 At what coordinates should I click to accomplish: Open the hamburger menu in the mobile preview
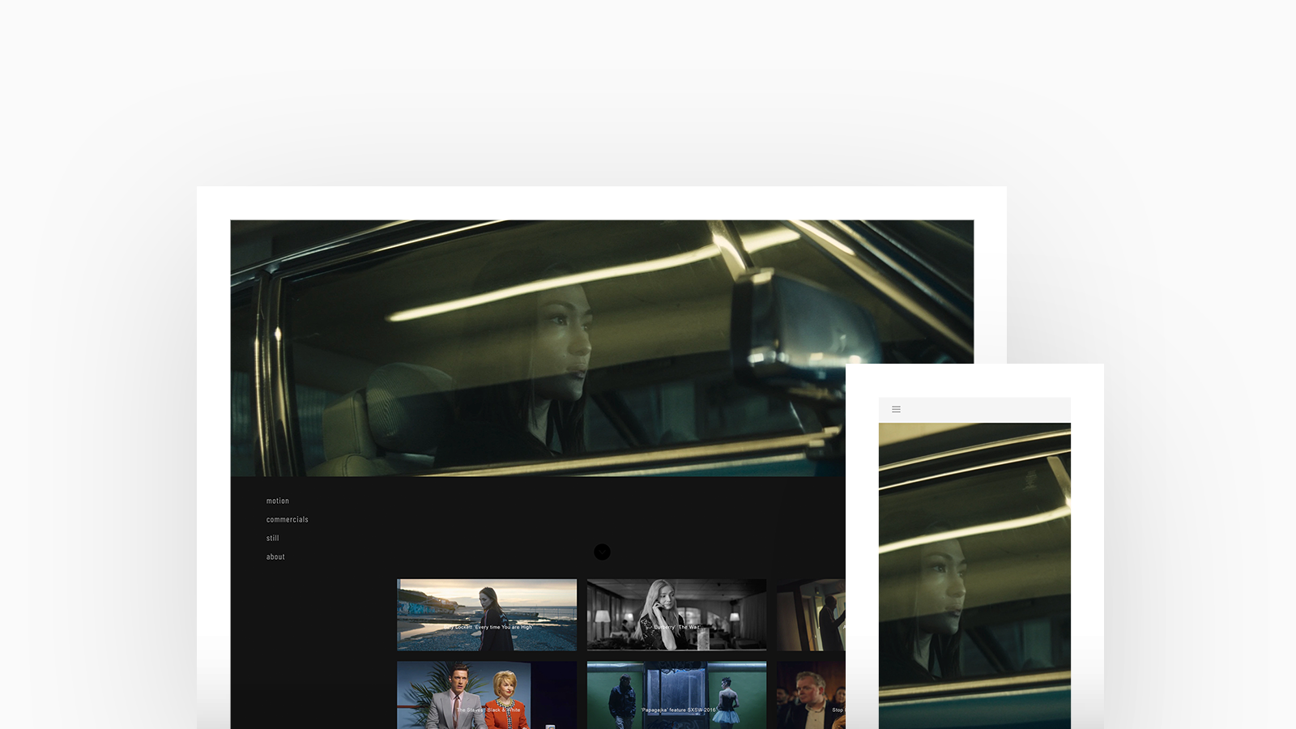tap(896, 409)
